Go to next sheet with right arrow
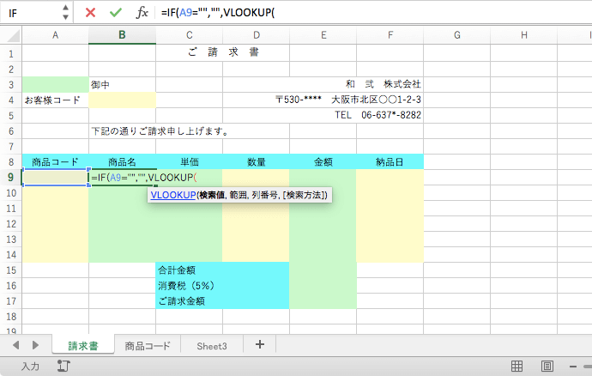 (35, 344)
